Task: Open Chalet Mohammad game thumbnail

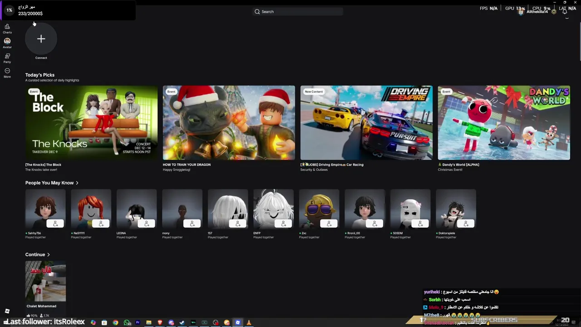Action: [45, 281]
